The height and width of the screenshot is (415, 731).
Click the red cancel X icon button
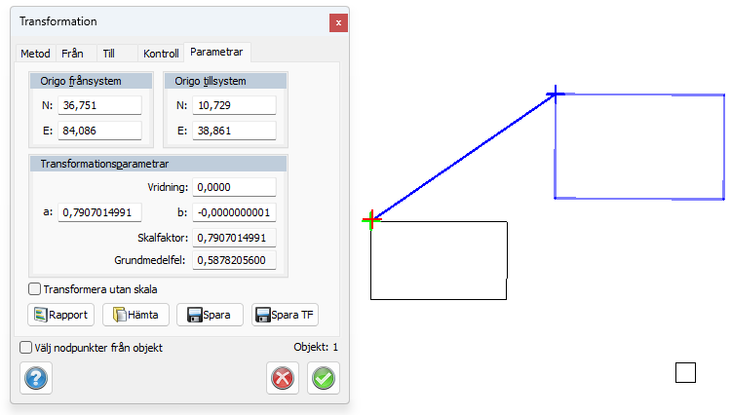tap(283, 378)
